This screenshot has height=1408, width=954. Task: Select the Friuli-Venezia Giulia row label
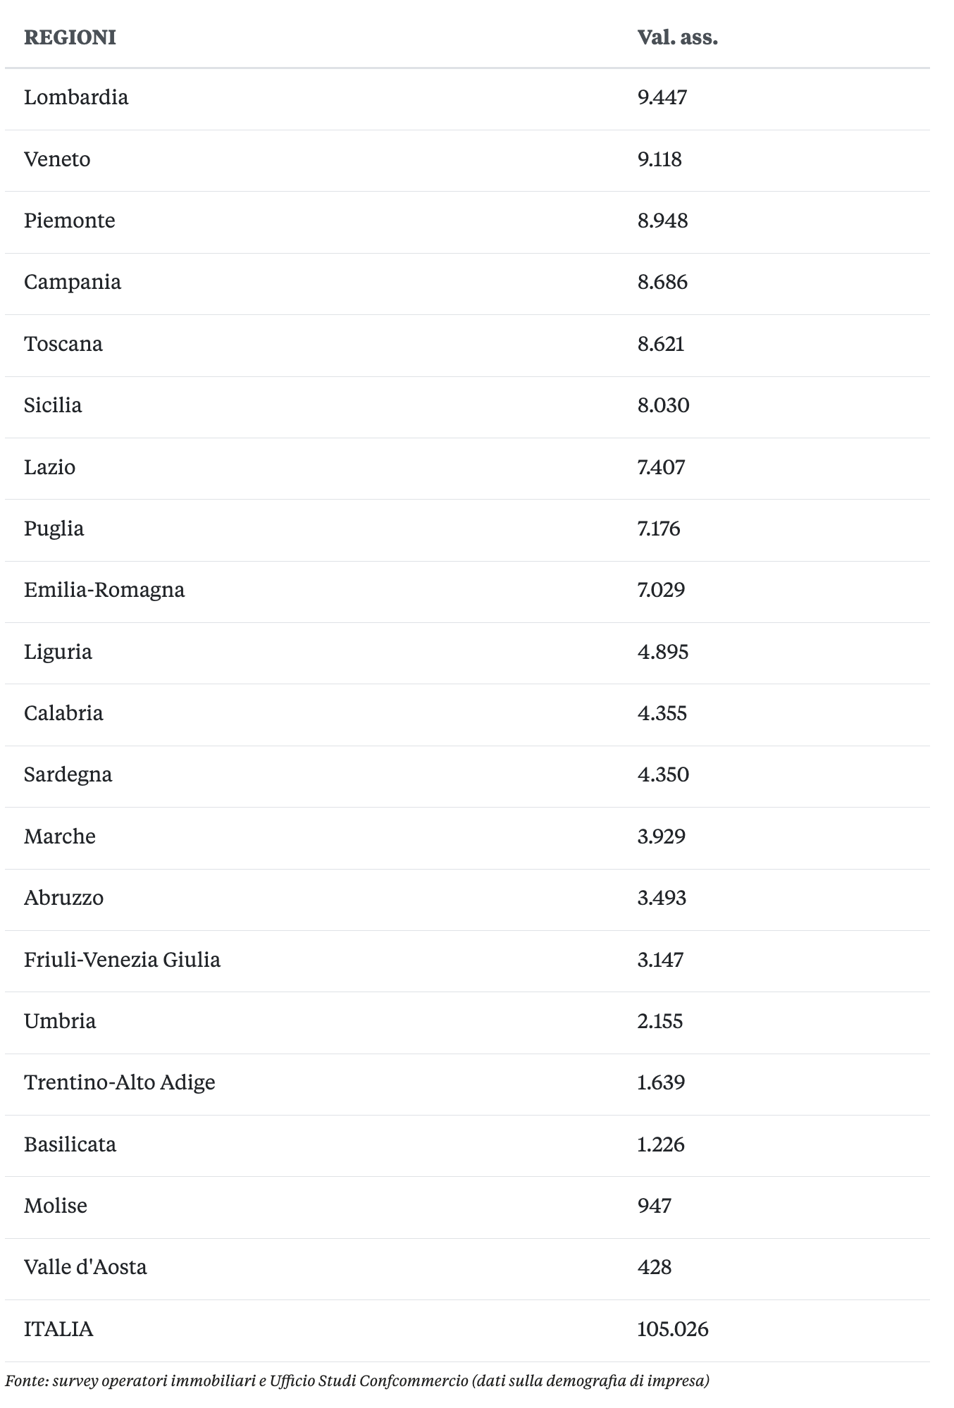(x=122, y=960)
